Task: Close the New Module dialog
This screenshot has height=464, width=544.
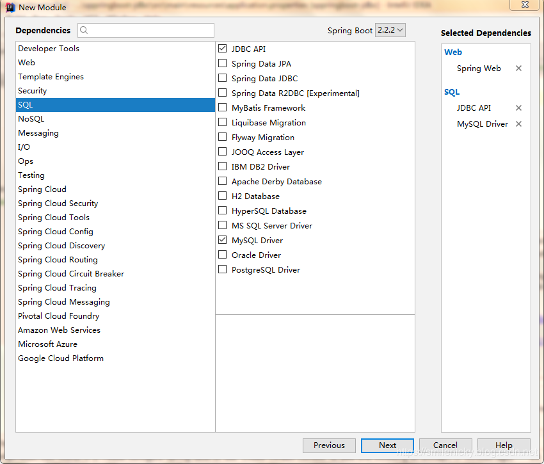Action: point(525,5)
